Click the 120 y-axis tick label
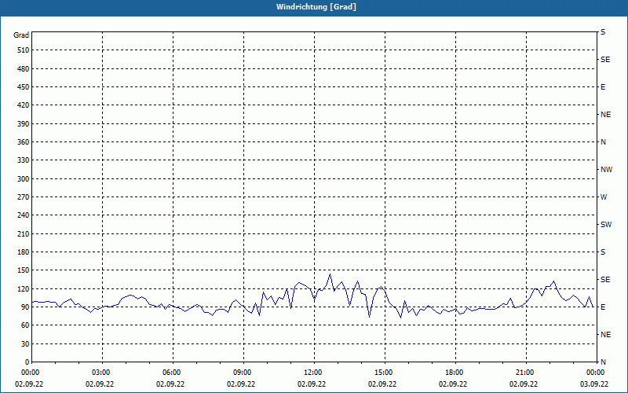This screenshot has width=628, height=393. coord(24,288)
